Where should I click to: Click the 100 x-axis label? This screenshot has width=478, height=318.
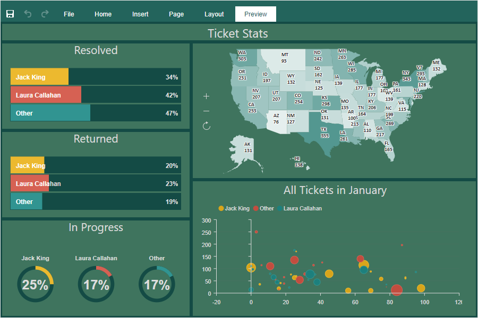tap(425, 302)
